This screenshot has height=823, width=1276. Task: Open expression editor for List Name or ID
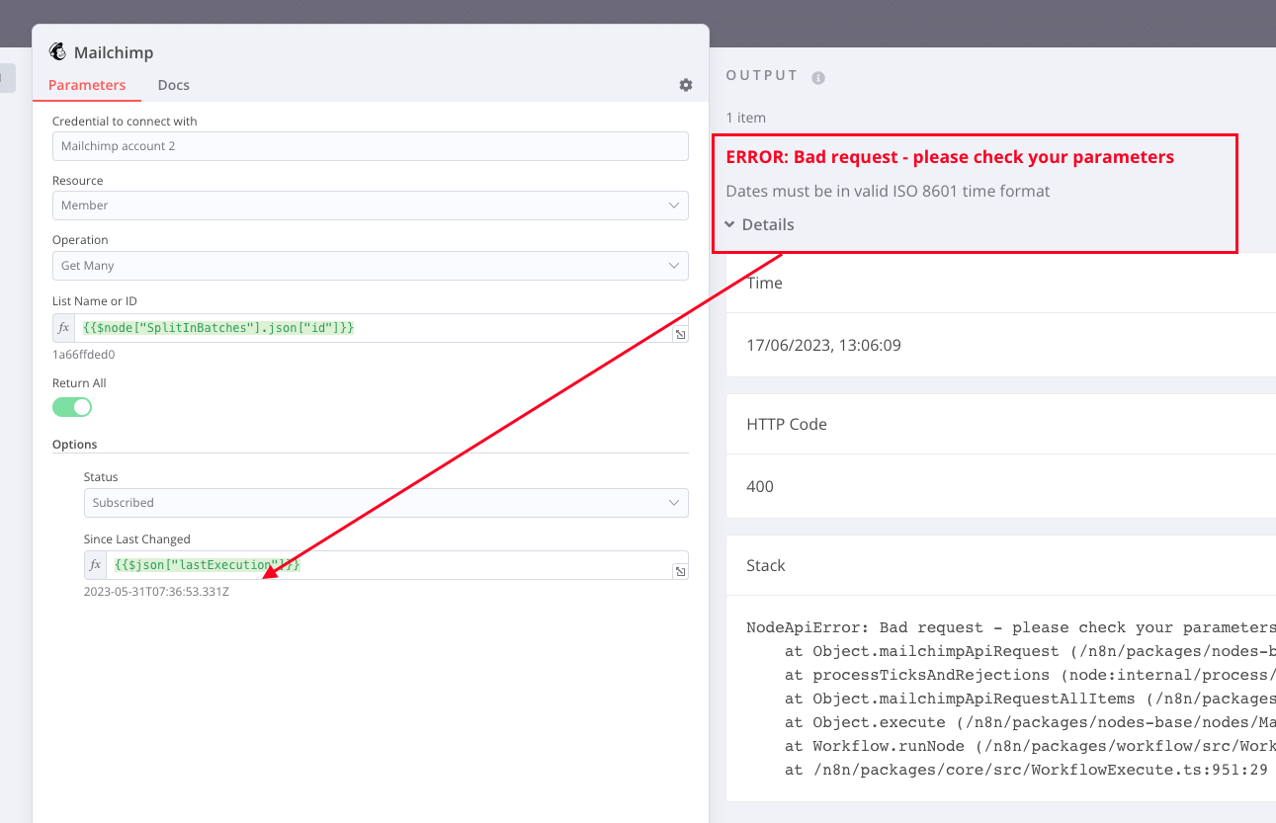tap(680, 334)
